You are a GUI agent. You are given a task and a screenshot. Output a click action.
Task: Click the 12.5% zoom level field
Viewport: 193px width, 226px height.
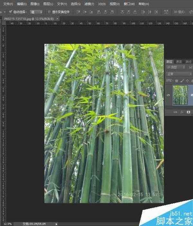(x=8, y=224)
